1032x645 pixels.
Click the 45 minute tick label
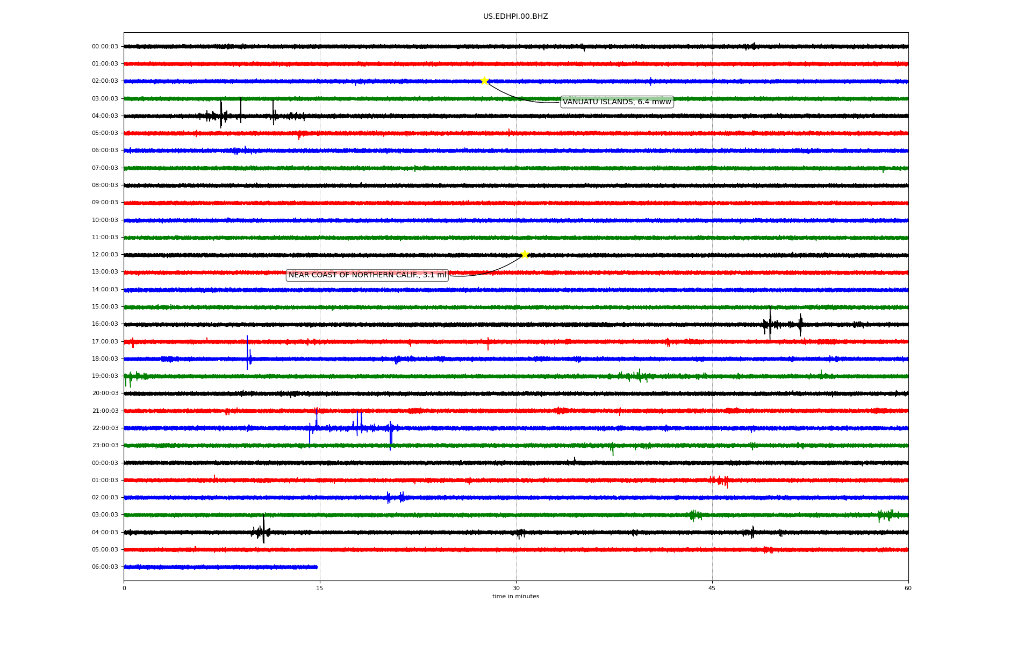pos(712,588)
